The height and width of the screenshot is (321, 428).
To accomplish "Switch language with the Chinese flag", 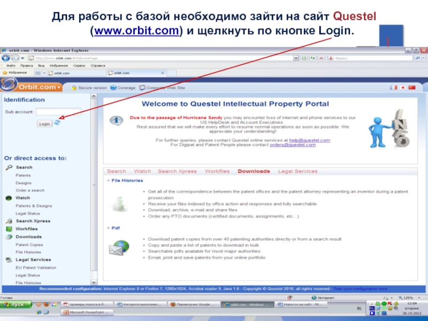I will tap(412, 87).
